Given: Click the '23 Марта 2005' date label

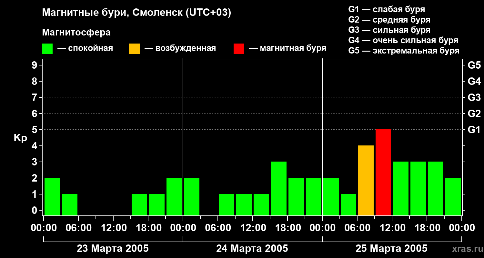Looking at the screenshot, I should click(x=113, y=249).
